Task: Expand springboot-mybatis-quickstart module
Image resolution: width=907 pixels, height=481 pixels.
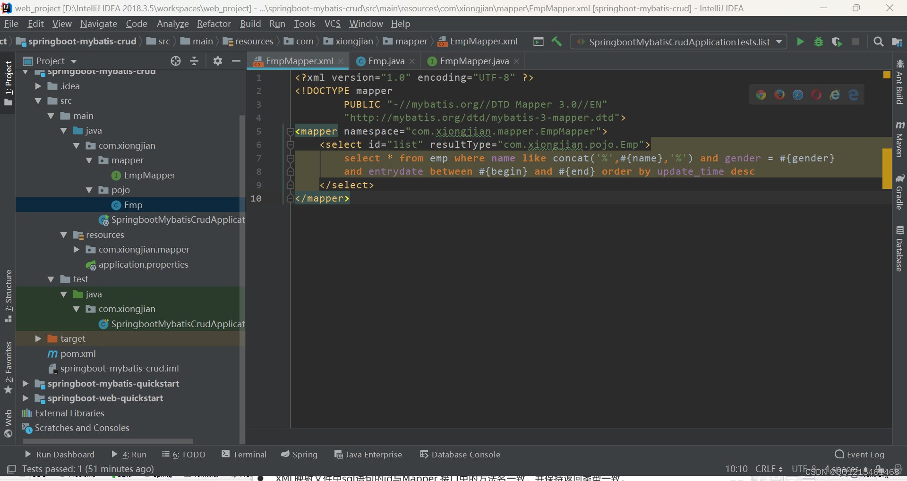Action: coord(26,384)
